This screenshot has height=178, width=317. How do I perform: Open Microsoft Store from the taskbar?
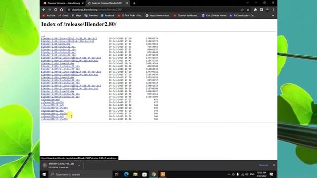[x=144, y=175]
